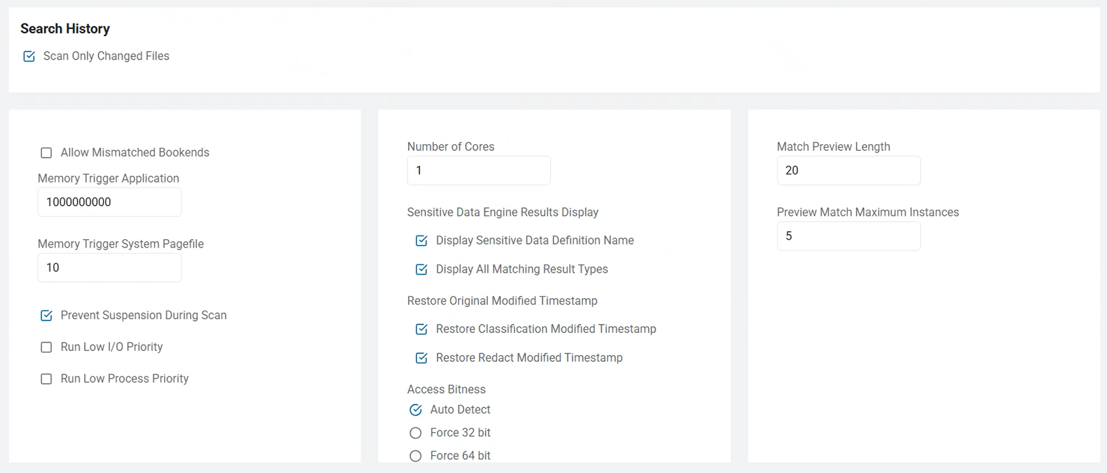Click the Access Bitness section label
Screen dimensions: 1107x473
coord(446,389)
